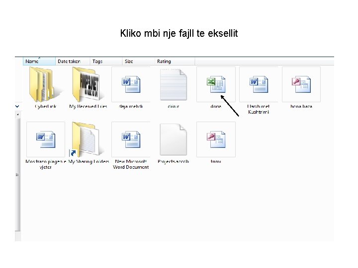Click the left pane scrollbar up arrow
358x268 pixels.
pos(18,114)
